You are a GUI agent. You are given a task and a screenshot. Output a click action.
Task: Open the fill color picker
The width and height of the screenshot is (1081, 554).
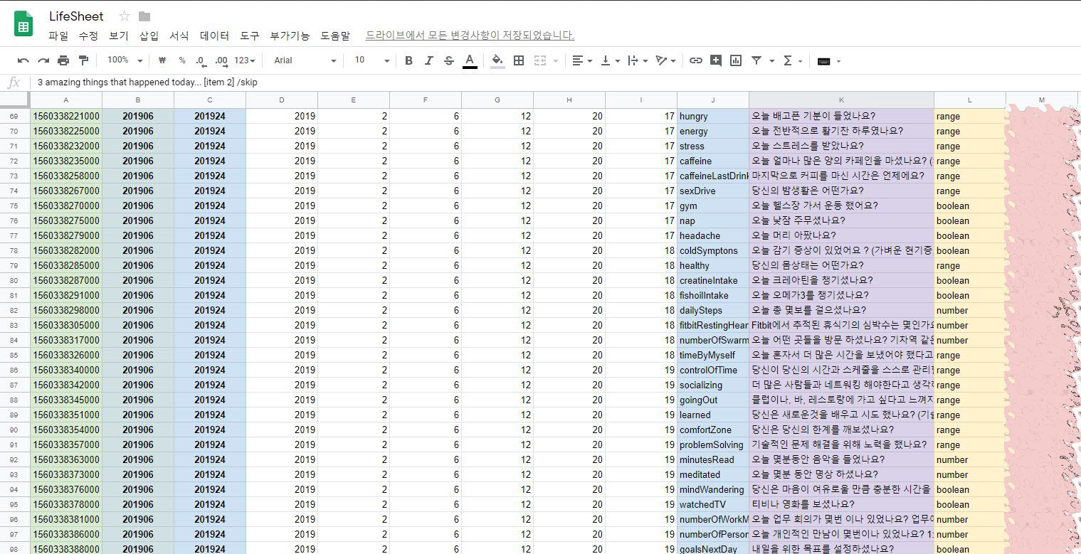(497, 60)
